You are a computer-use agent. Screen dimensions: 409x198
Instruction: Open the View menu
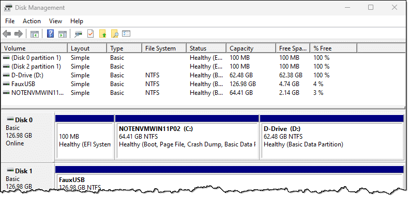[55, 21]
